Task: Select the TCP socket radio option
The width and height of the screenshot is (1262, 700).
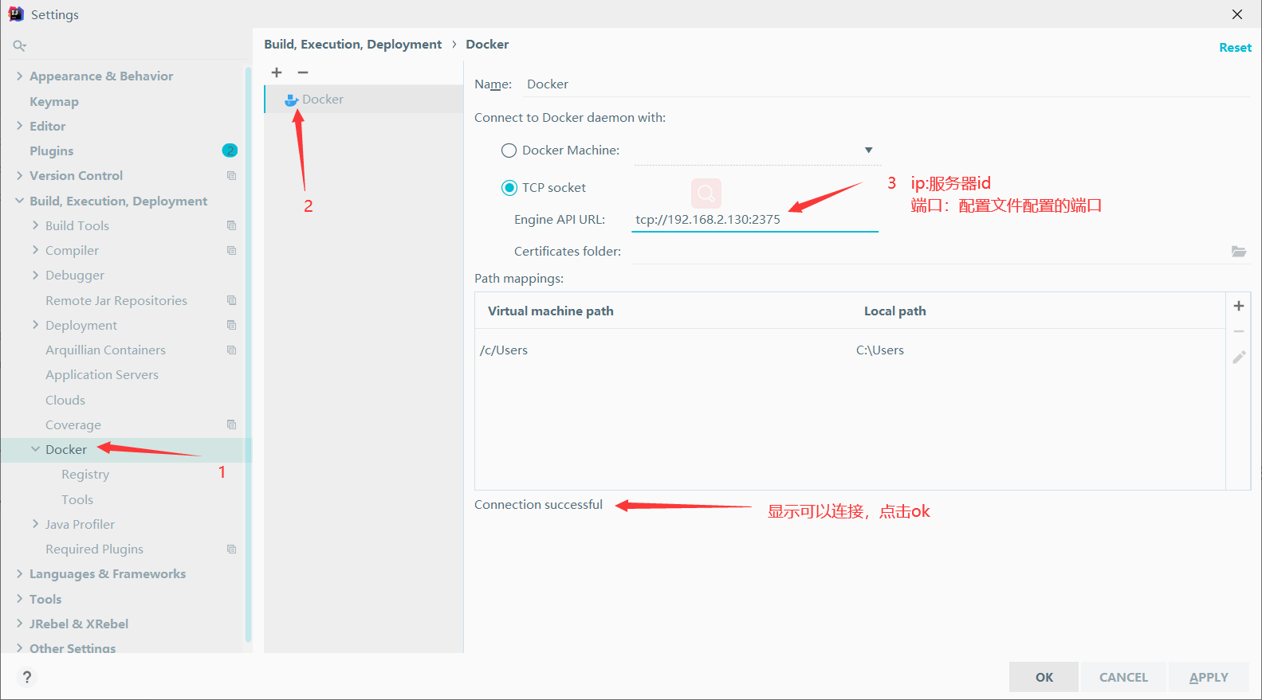Action: click(x=509, y=188)
